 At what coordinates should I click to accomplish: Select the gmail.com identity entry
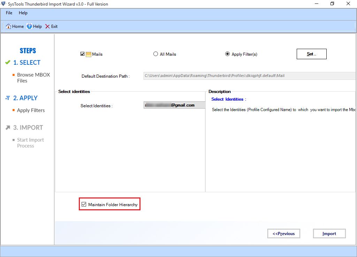pyautogui.click(x=174, y=105)
